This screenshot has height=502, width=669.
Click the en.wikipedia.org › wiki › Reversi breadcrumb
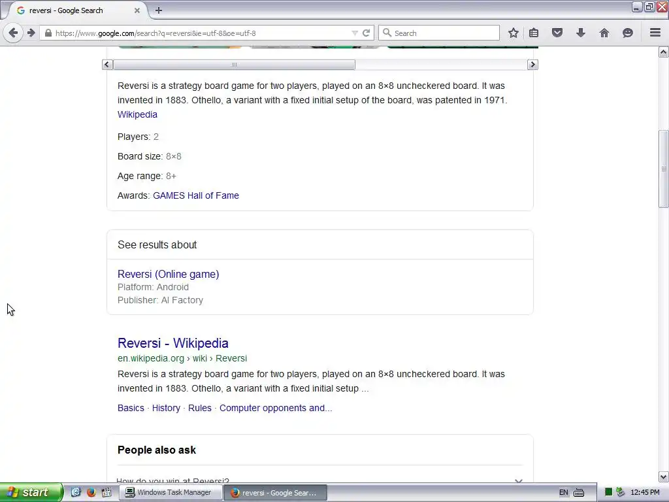click(182, 358)
